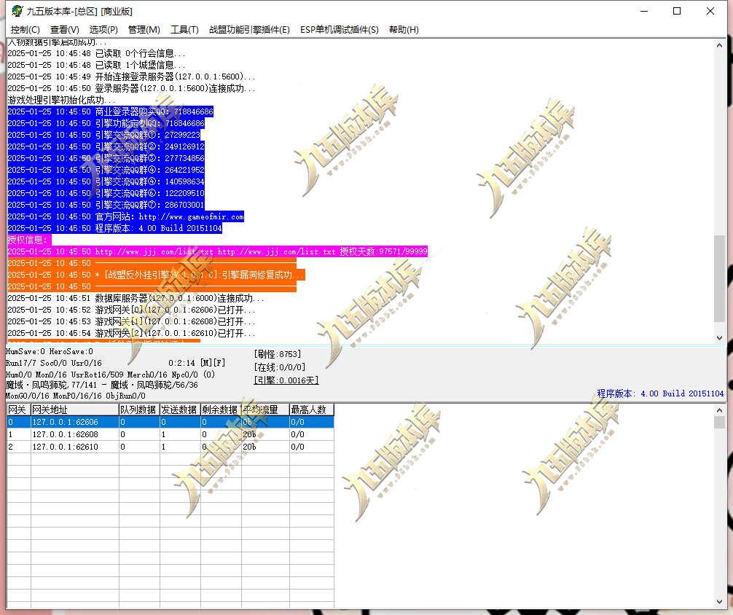Screen dimensions: 733x615
Task: Click the log panel scrollbar thumb
Action: (x=719, y=279)
